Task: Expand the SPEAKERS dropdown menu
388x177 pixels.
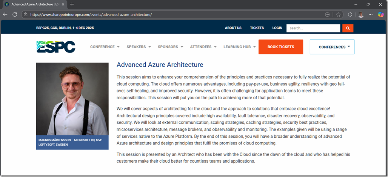Action: coord(139,47)
